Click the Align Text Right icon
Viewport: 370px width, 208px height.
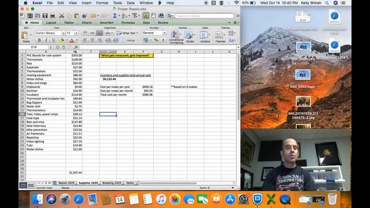pyautogui.click(x=99, y=40)
